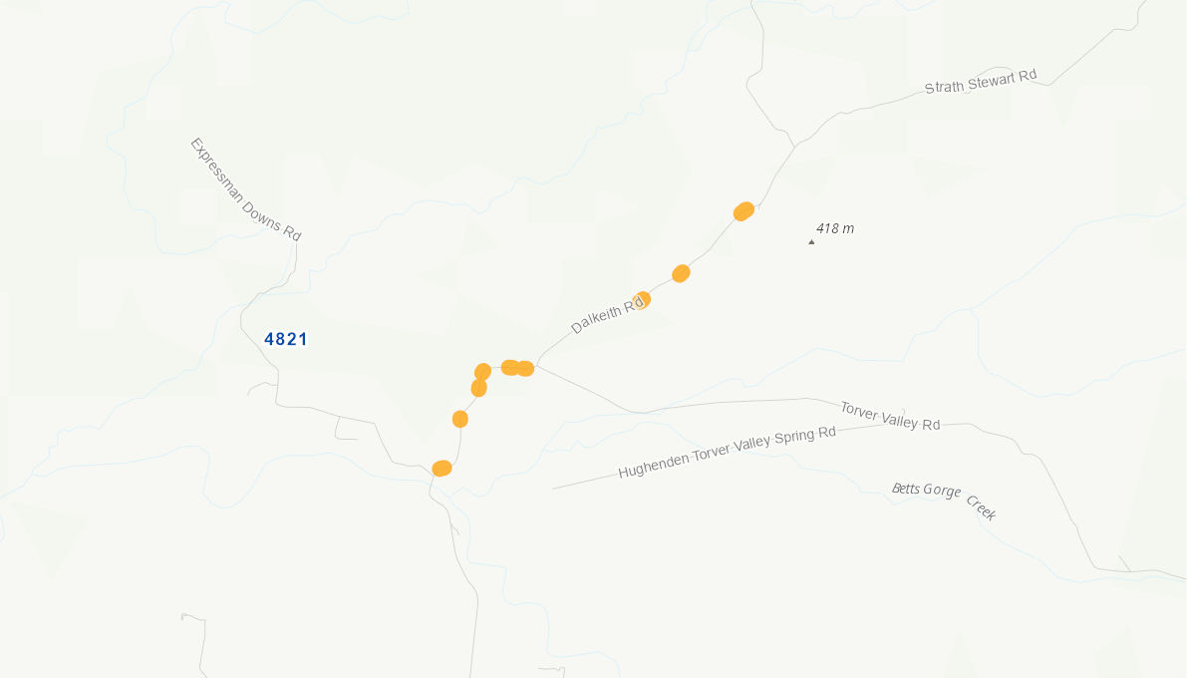Select the Betts Gorge Creek label

point(944,501)
